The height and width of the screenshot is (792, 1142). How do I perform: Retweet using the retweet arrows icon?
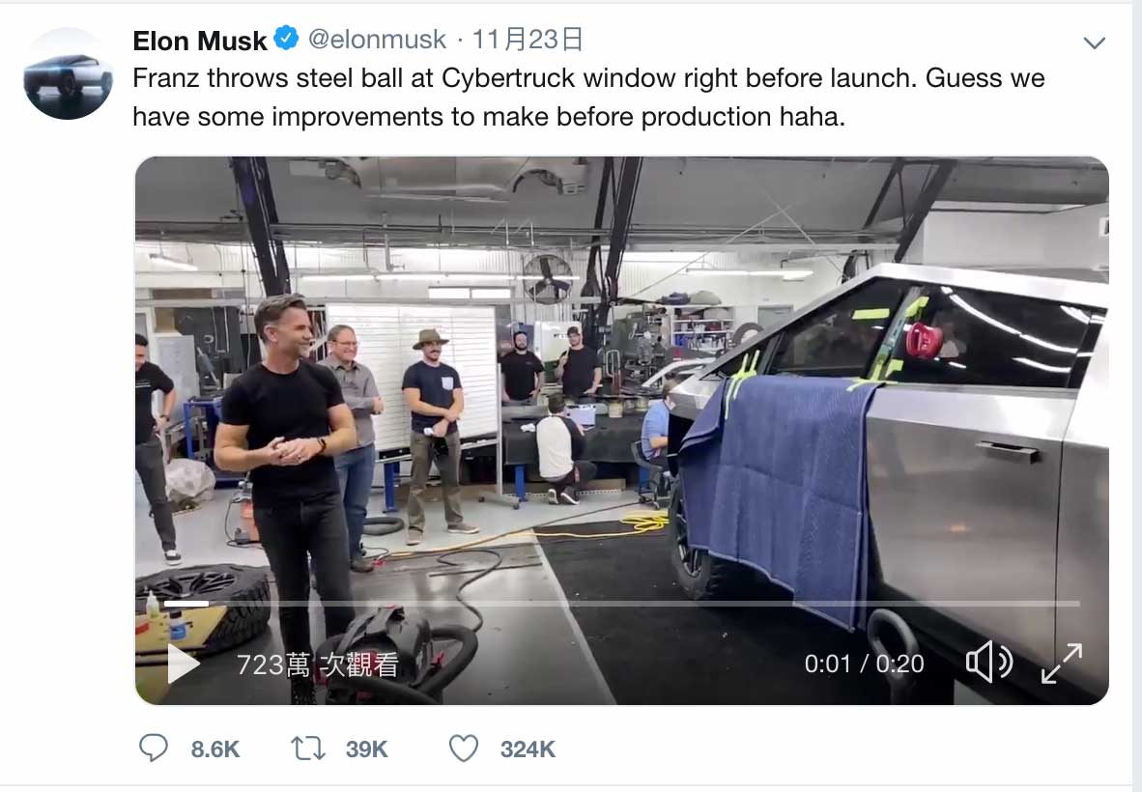(x=307, y=749)
